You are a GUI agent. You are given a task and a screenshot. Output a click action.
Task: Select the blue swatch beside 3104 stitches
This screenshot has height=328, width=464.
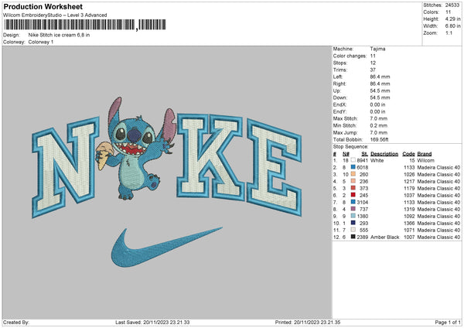pyautogui.click(x=353, y=202)
